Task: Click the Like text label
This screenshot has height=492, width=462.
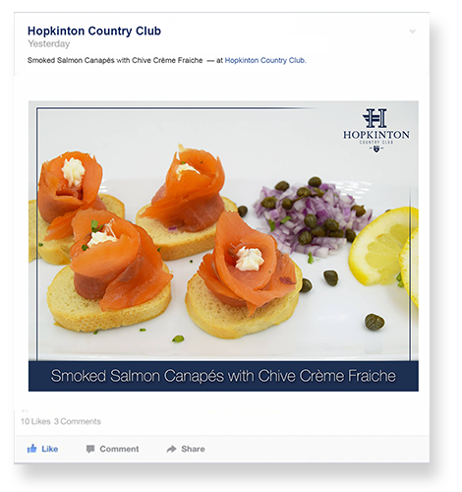Action: point(50,449)
